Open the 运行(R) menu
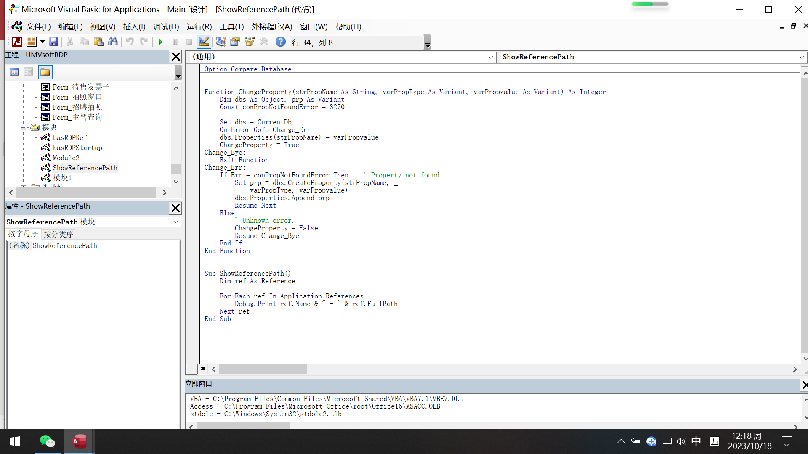808x454 pixels. [199, 26]
